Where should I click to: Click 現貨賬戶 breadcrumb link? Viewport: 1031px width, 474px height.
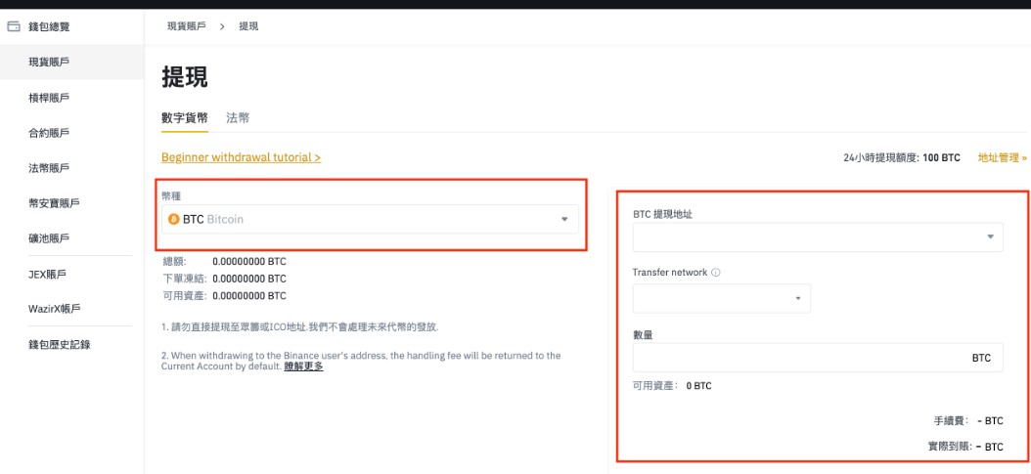click(x=186, y=26)
